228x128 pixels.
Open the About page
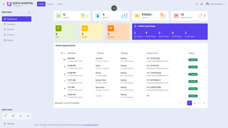[x=60, y=4]
